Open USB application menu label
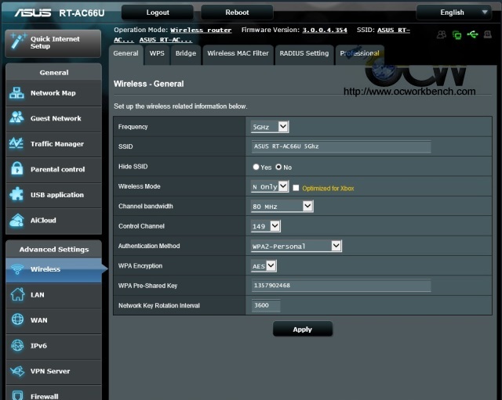Screen dimensions: 502x400 57,195
